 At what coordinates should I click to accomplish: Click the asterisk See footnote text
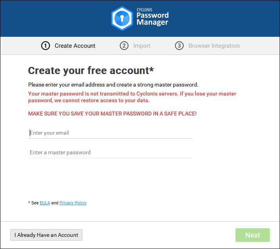33,203
